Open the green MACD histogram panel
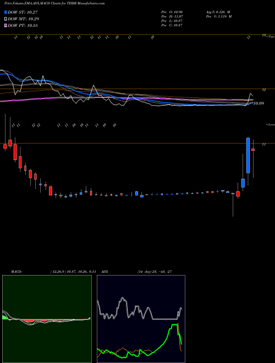 [x=47, y=319]
